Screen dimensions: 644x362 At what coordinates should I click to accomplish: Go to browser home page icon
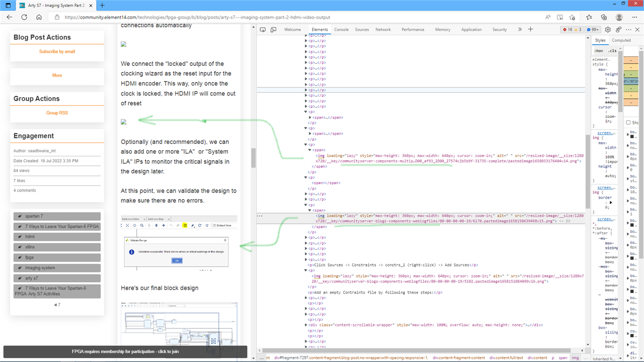[x=39, y=17]
